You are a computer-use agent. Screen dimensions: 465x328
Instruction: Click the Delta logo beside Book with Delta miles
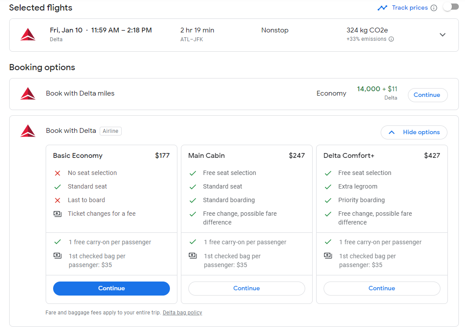28,93
